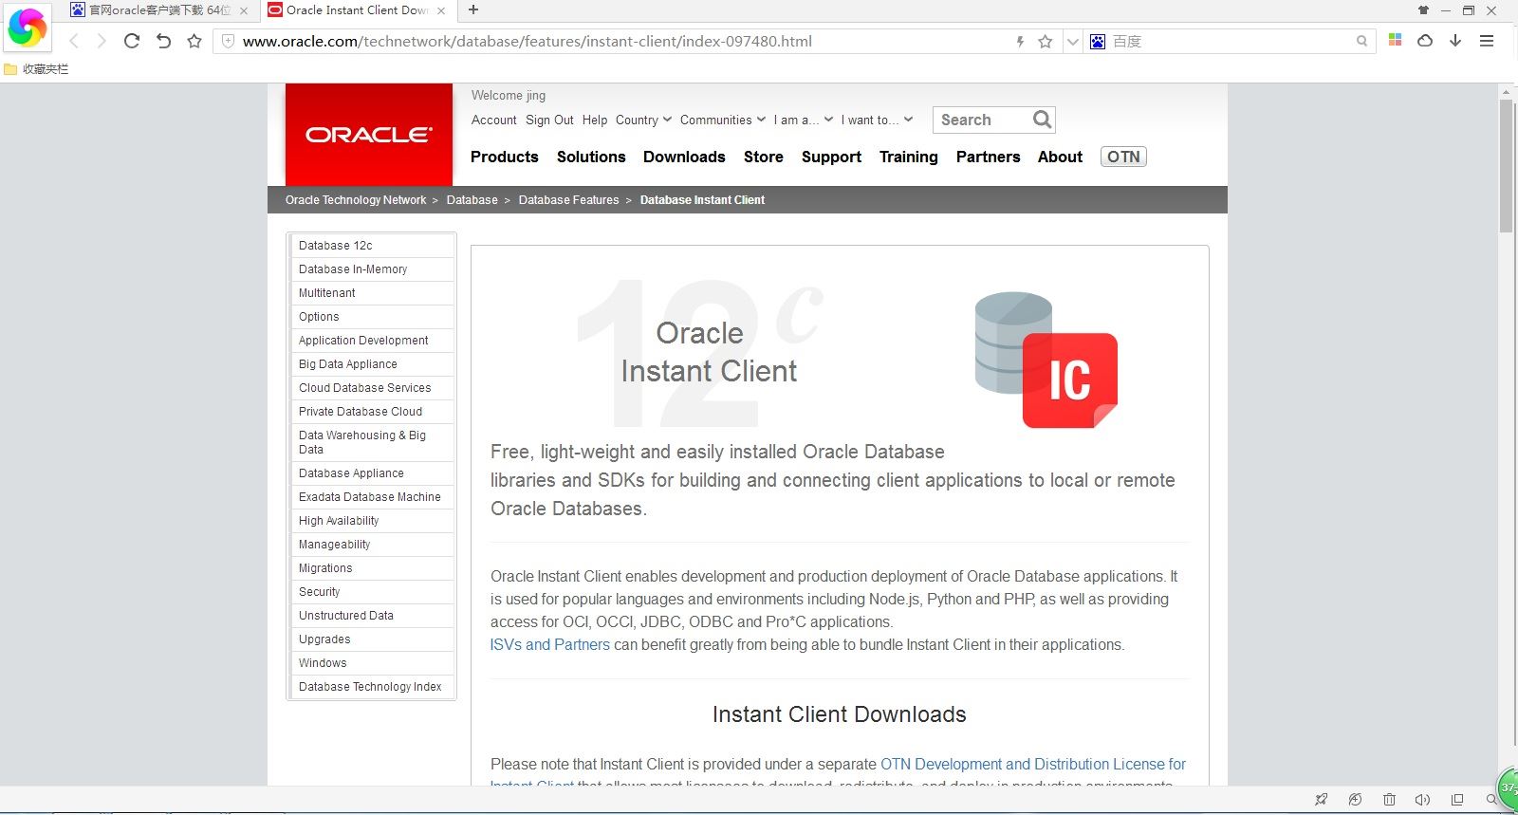Screen dimensions: 1518x815
Task: Click the trash bin icon in status bar
Action: pos(1389,800)
